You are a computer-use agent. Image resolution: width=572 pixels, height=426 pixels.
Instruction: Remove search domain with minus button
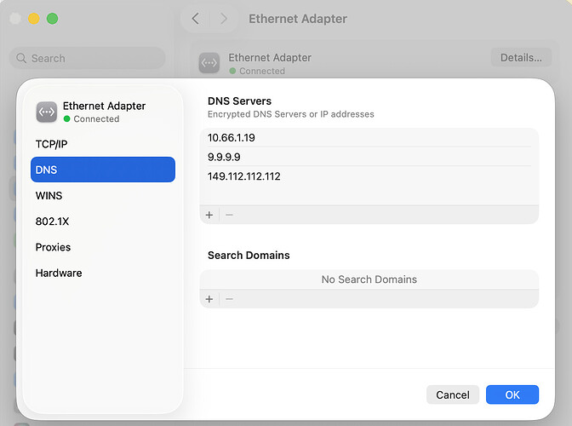click(229, 299)
